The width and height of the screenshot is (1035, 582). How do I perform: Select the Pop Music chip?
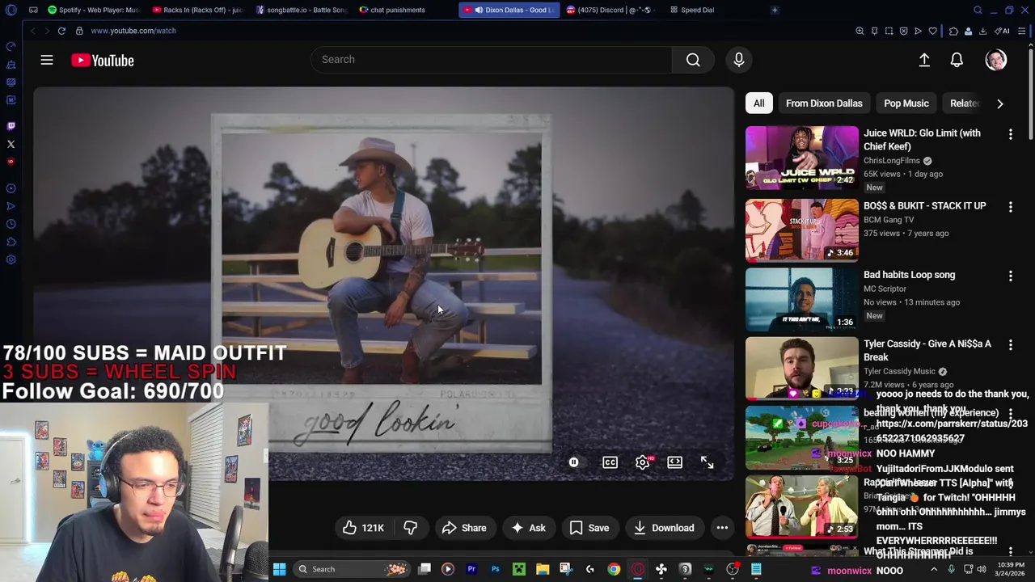906,103
